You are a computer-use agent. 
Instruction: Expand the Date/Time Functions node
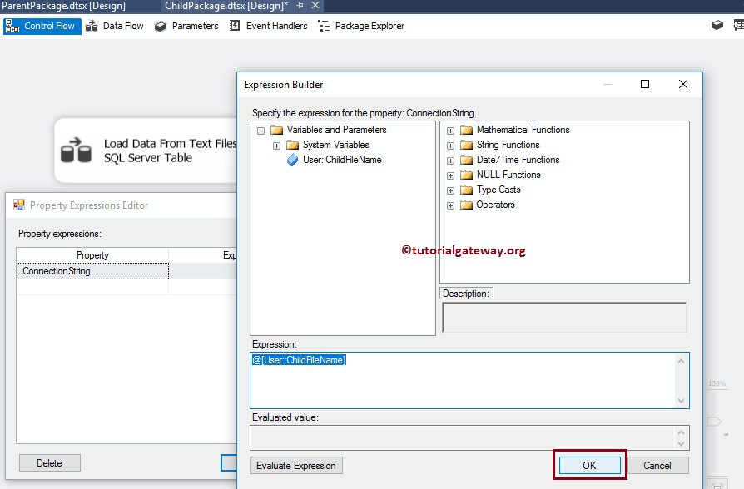point(450,160)
